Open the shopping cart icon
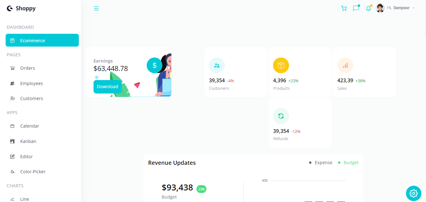 pyautogui.click(x=344, y=8)
